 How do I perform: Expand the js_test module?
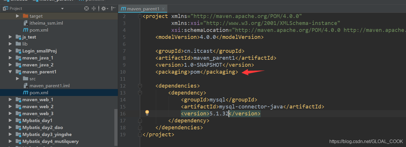coord(10,37)
